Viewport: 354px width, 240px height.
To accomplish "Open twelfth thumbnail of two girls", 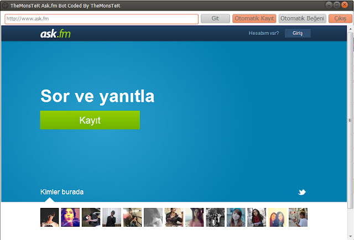I will [x=278, y=217].
